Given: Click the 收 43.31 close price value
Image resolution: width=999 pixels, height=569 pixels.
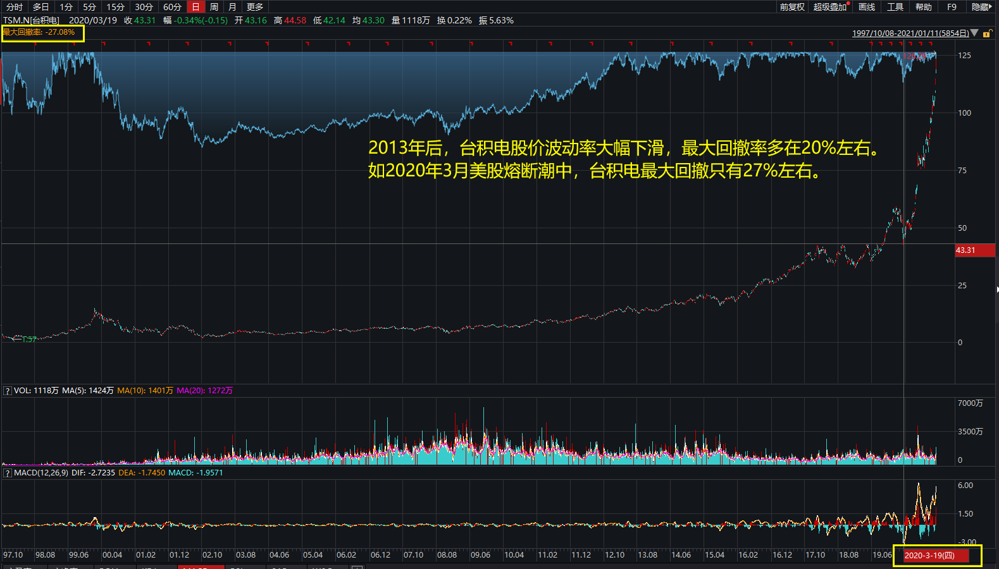Looking at the screenshot, I should point(140,20).
